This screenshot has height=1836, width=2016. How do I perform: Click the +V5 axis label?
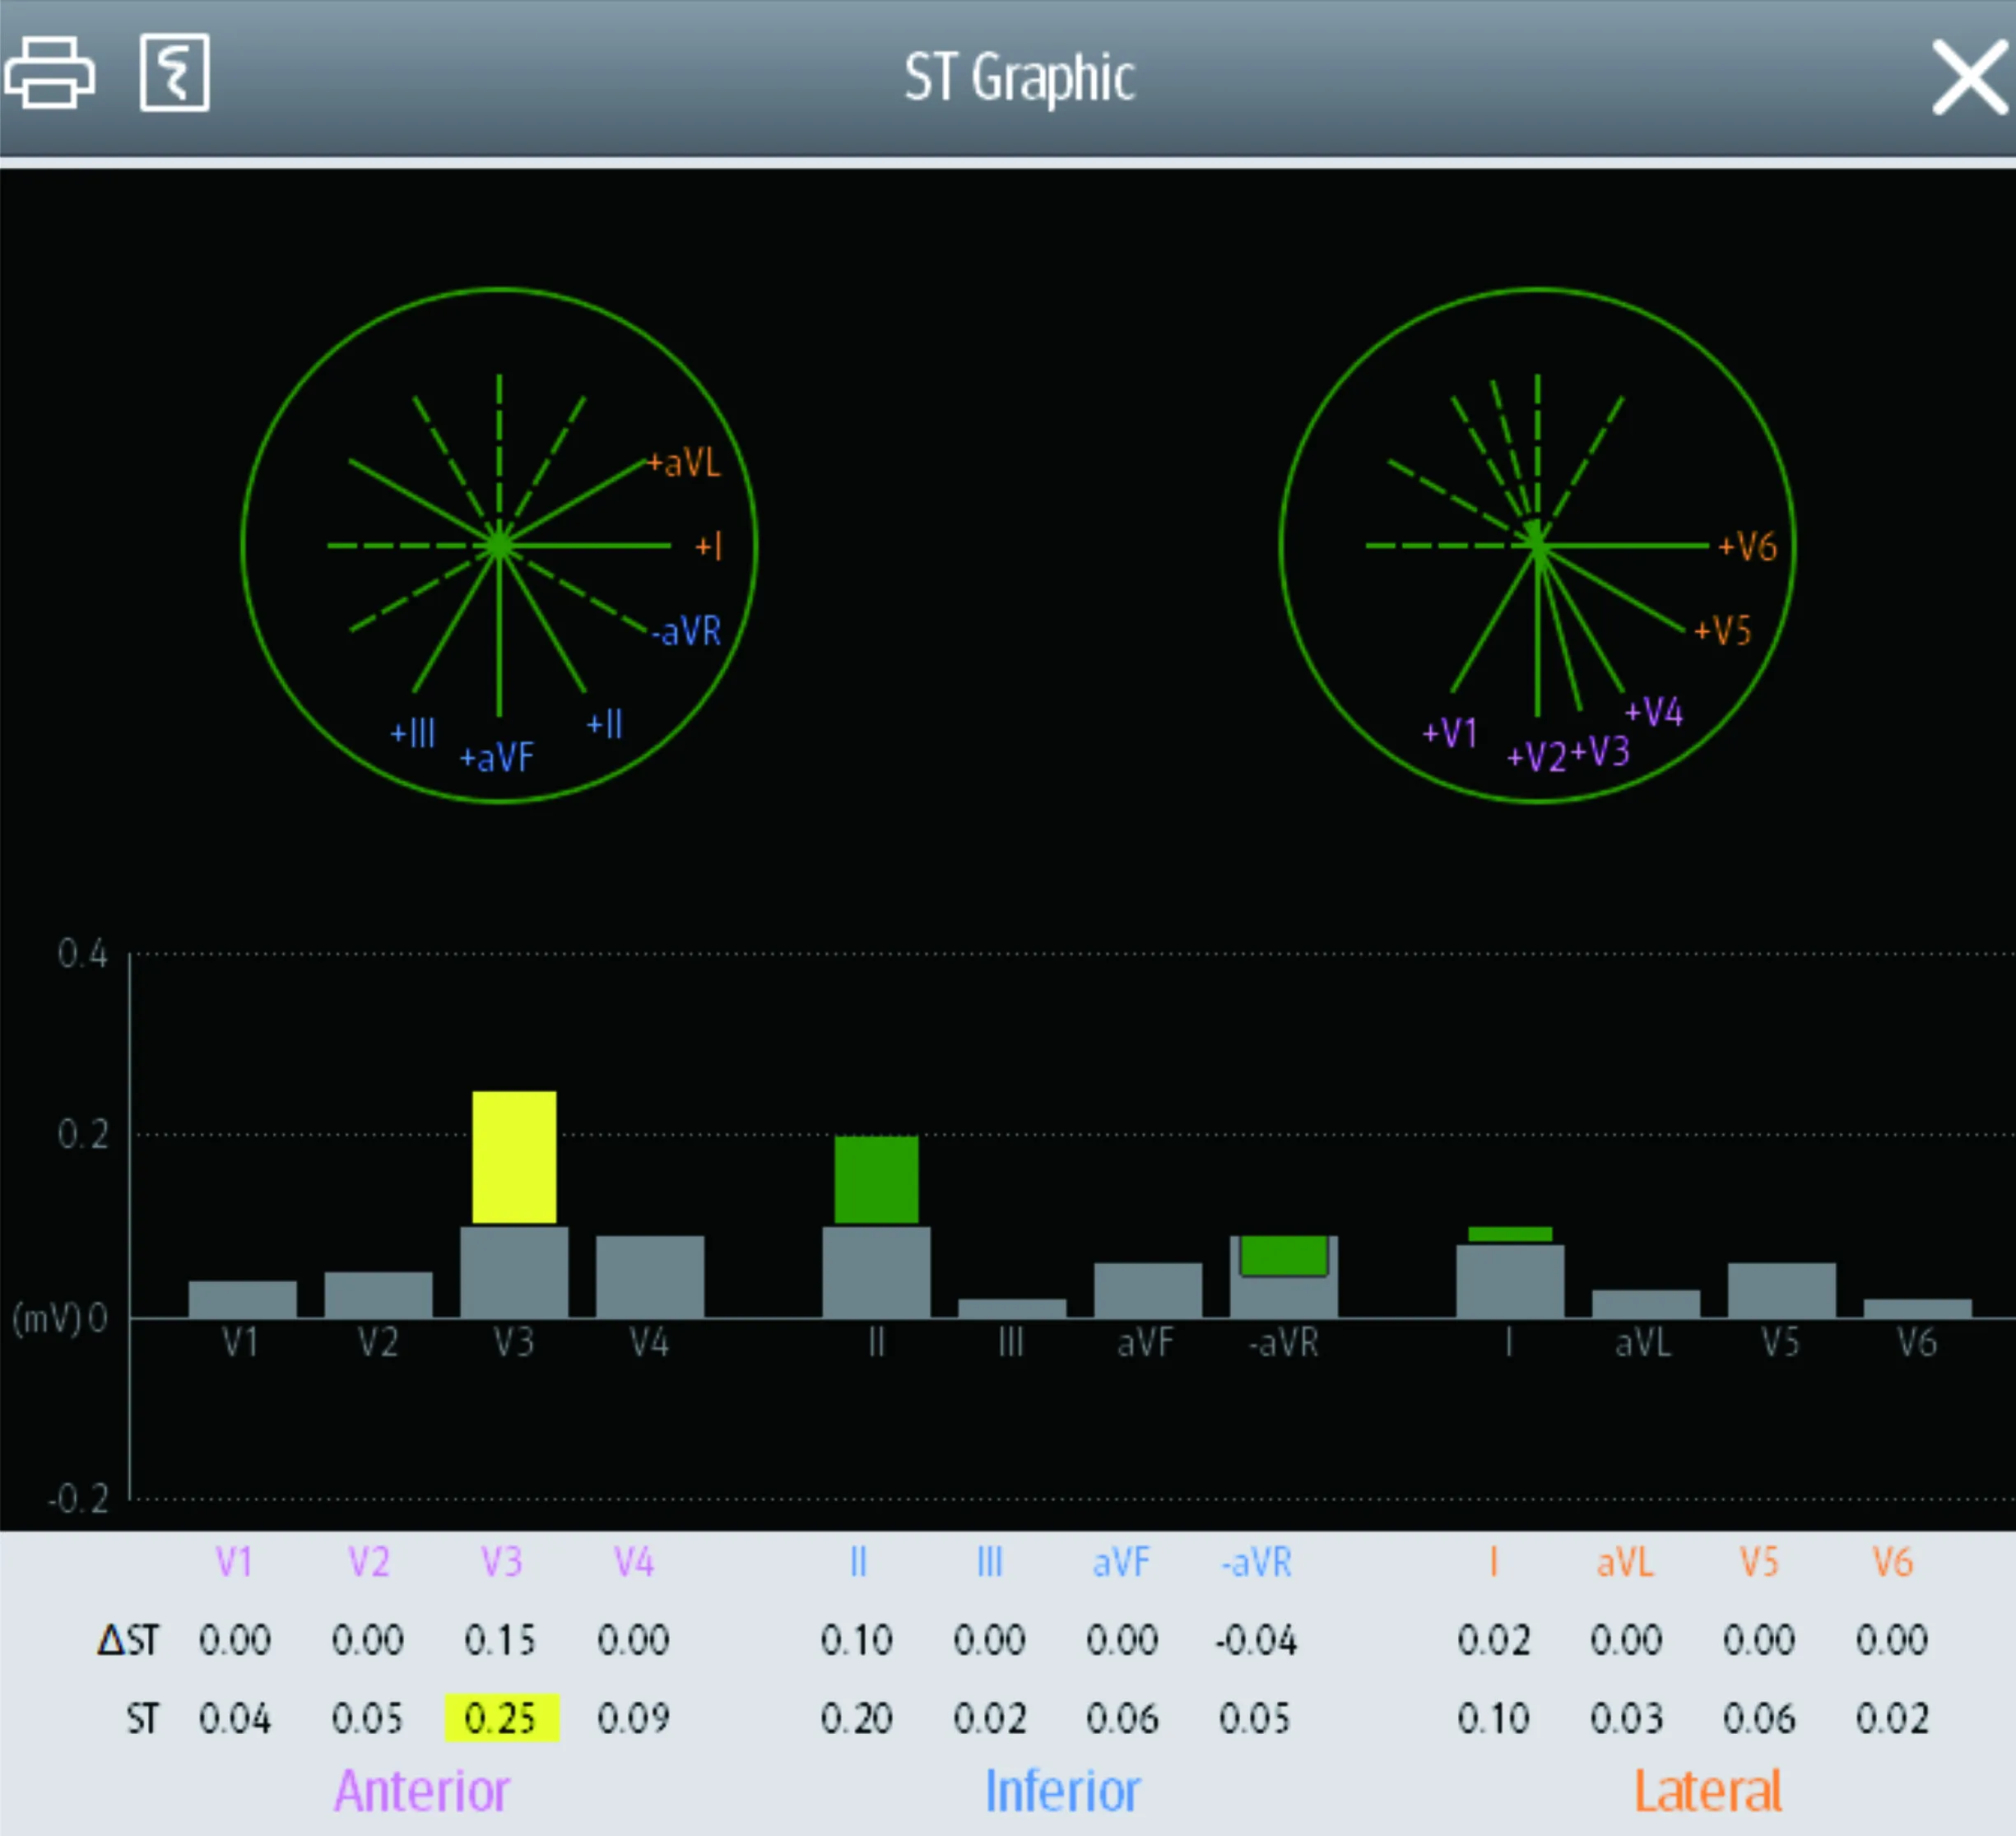tap(1722, 631)
